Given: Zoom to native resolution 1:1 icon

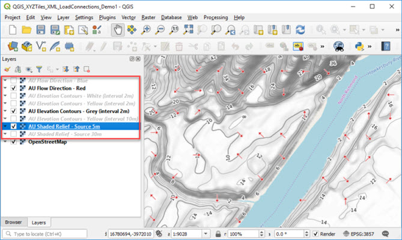Looking at the screenshot, I should pyautogui.click(x=174, y=30).
